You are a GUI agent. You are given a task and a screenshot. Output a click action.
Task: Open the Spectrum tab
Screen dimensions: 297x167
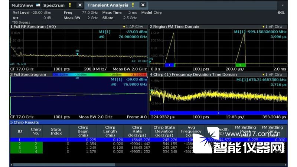(53, 5)
